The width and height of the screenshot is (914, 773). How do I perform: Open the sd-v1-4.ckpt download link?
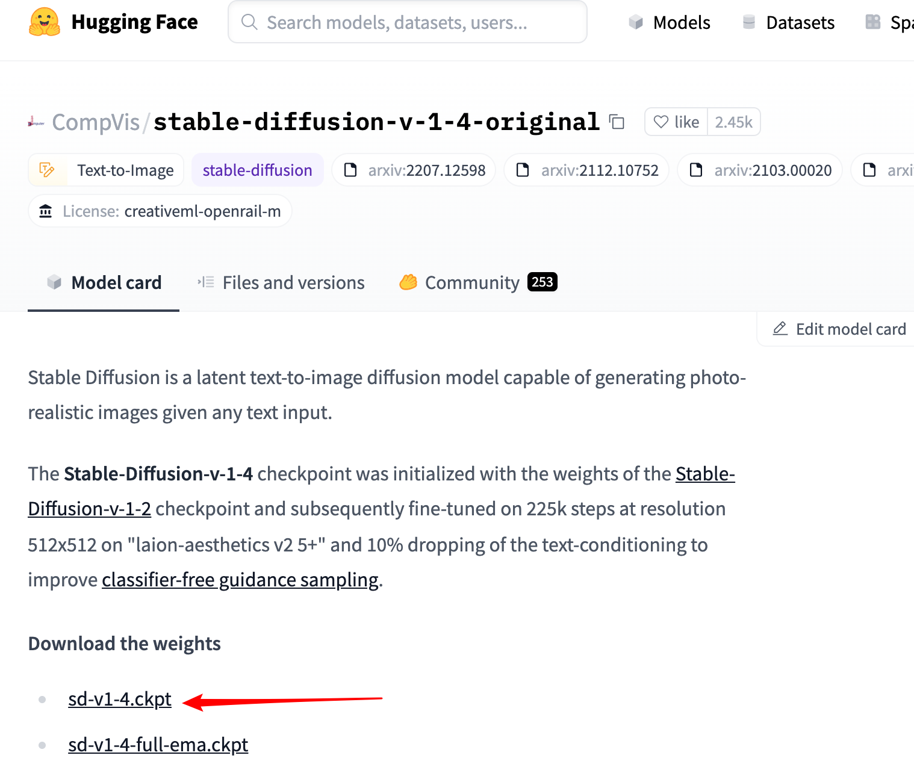click(120, 699)
